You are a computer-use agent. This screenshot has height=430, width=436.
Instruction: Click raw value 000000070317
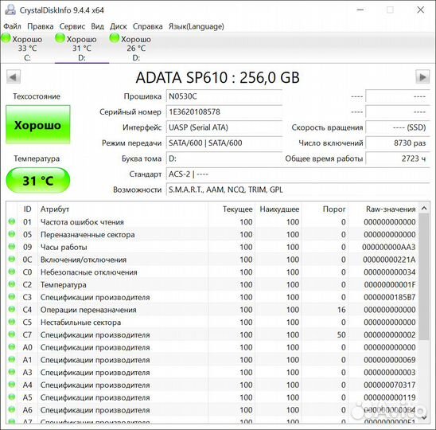pyautogui.click(x=390, y=385)
